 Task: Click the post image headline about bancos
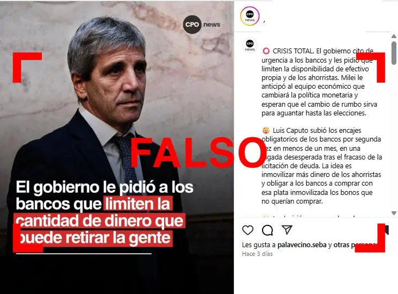[x=104, y=212]
